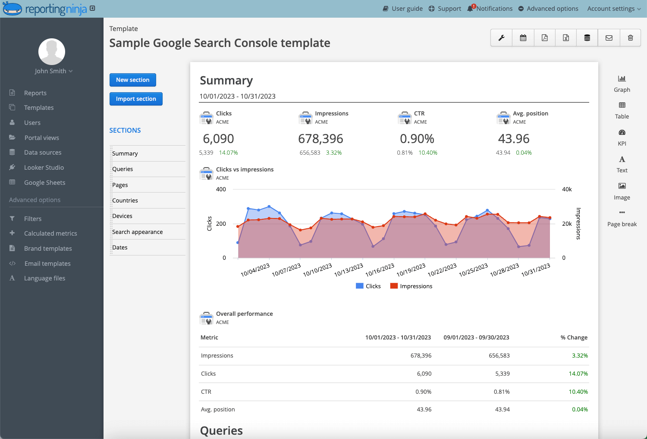Open the Account settings dropdown
Screen dimensions: 647x439
pos(613,8)
